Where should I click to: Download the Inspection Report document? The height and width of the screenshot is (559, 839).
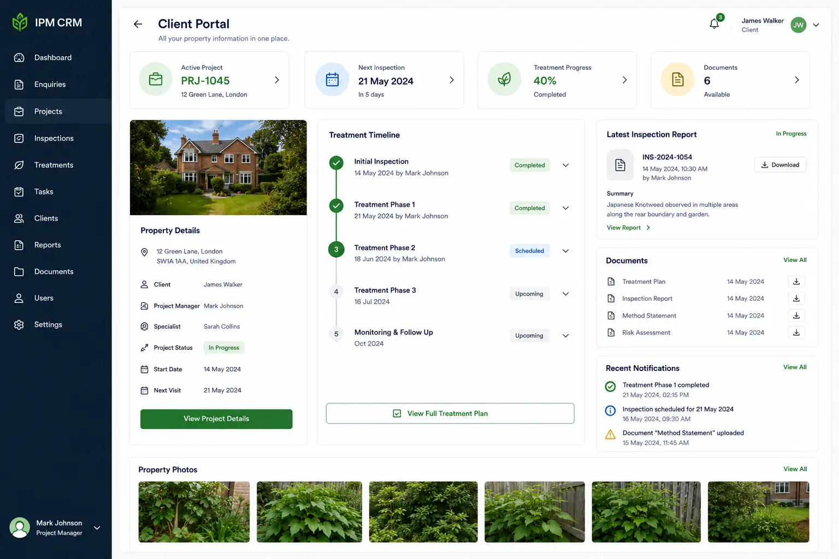pos(796,299)
